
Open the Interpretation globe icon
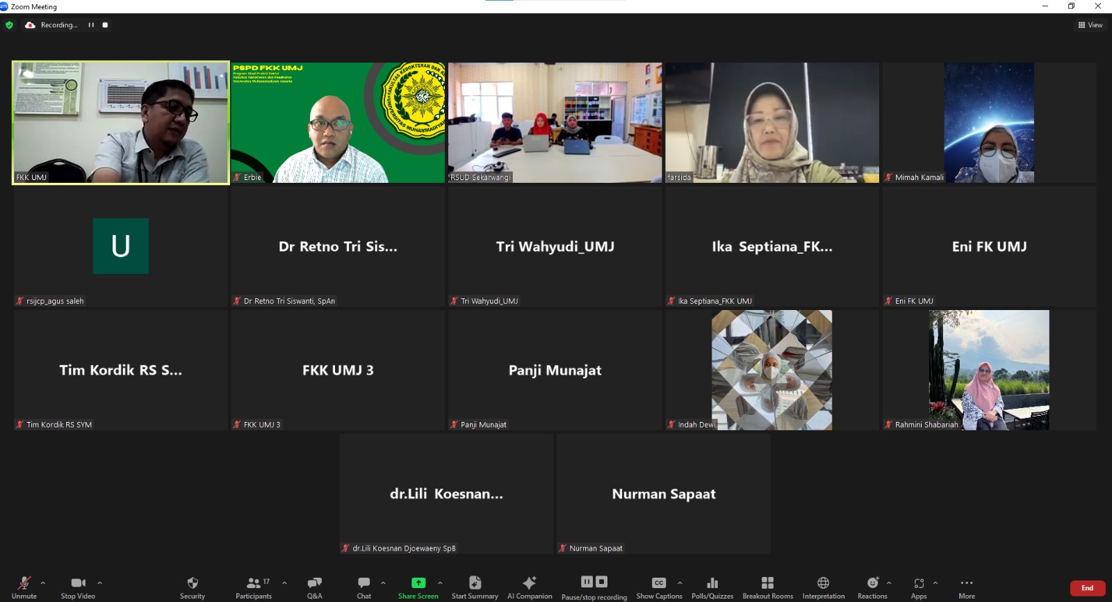pos(824,583)
